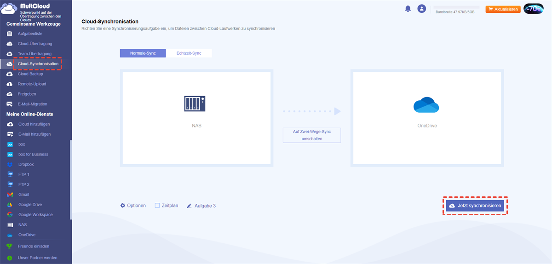The height and width of the screenshot is (264, 552).
Task: Click the pencil icon beside Aufgabe 3
Action: point(189,206)
